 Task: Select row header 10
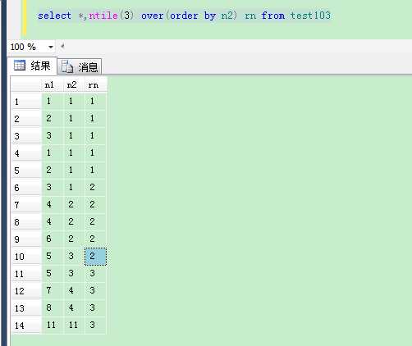coord(26,257)
